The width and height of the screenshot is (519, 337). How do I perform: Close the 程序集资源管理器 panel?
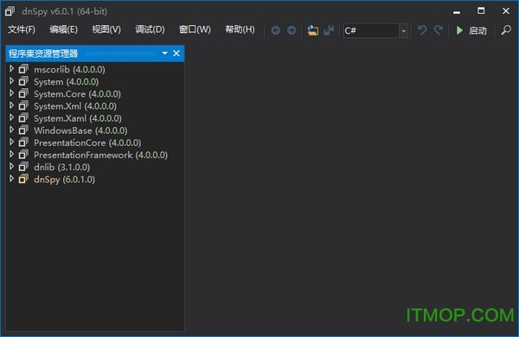tap(176, 54)
